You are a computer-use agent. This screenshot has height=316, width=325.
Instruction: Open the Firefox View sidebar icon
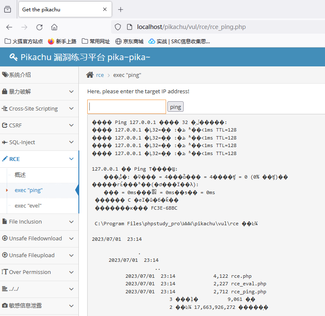(x=8, y=9)
